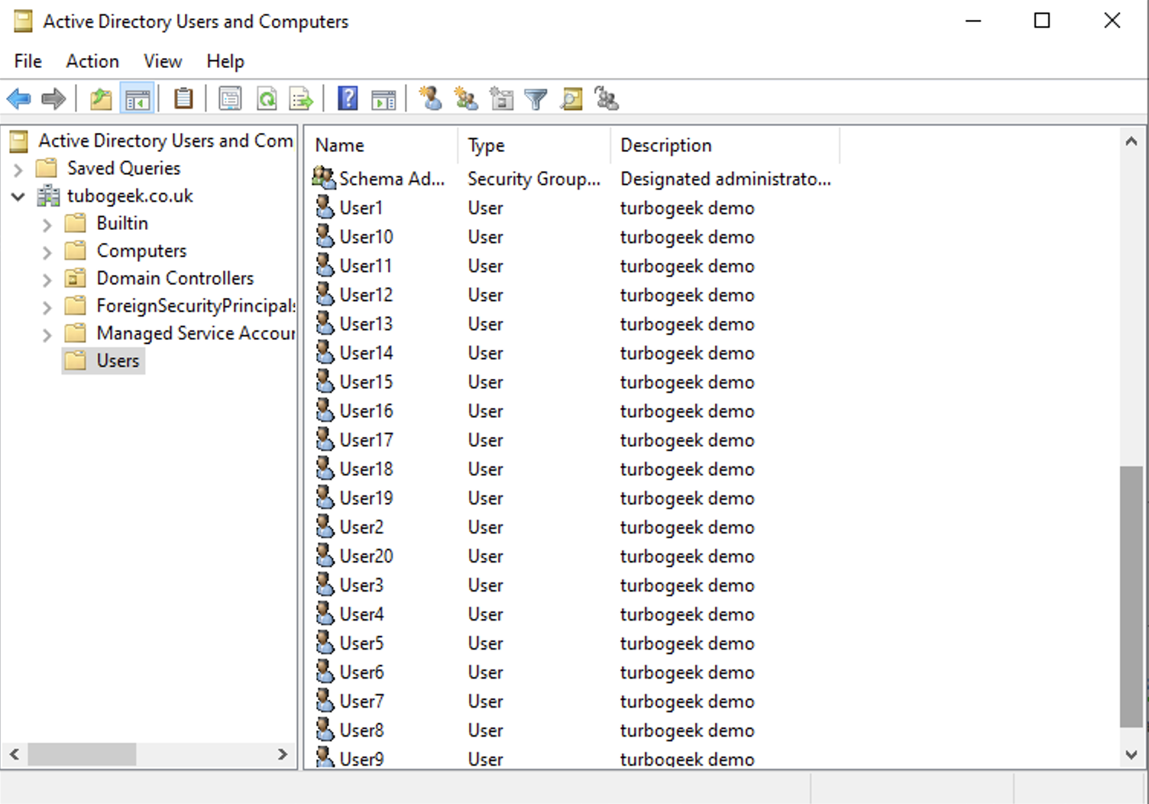Image resolution: width=1149 pixels, height=804 pixels.
Task: Show the properties pane icon
Action: tap(229, 98)
